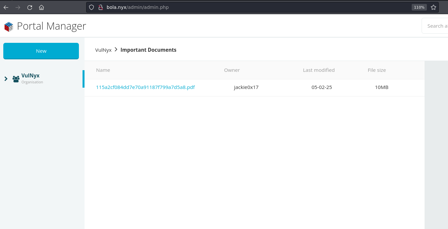Viewport: 448px width, 229px height.
Task: Reset the 110% zoom level badge
Action: tap(419, 7)
